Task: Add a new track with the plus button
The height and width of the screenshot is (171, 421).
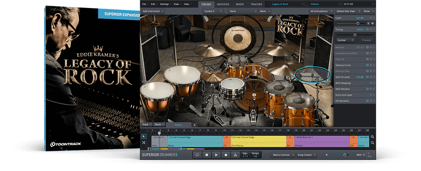Action: [195, 125]
